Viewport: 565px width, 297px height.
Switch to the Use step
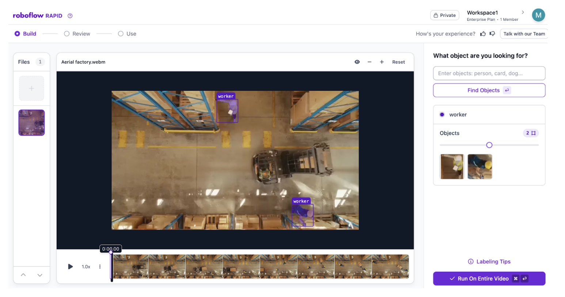coord(127,34)
